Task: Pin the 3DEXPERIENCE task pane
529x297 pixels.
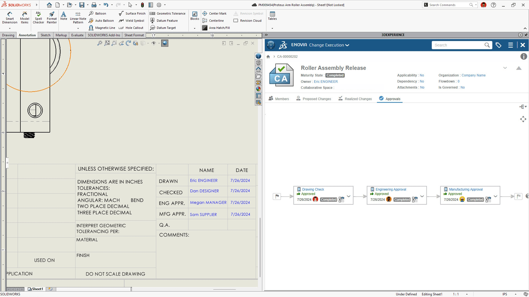Action: tap(526, 35)
